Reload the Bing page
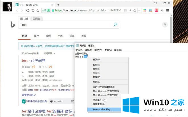 28,11
